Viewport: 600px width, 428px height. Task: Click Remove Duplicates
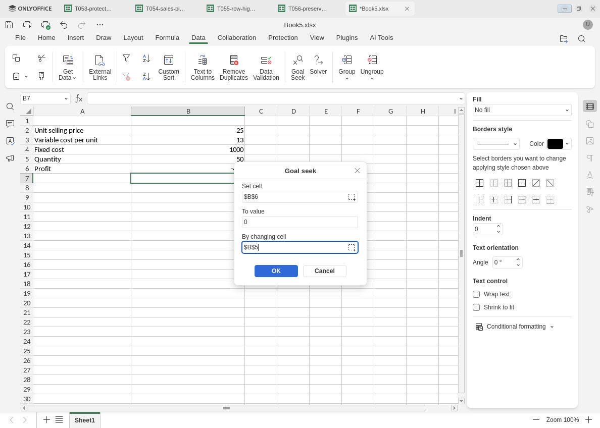click(x=234, y=68)
